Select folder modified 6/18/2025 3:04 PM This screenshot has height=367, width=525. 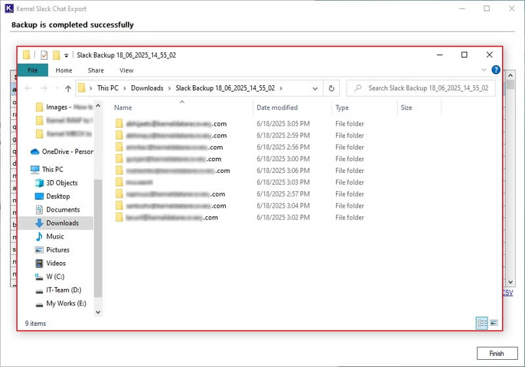pos(240,206)
